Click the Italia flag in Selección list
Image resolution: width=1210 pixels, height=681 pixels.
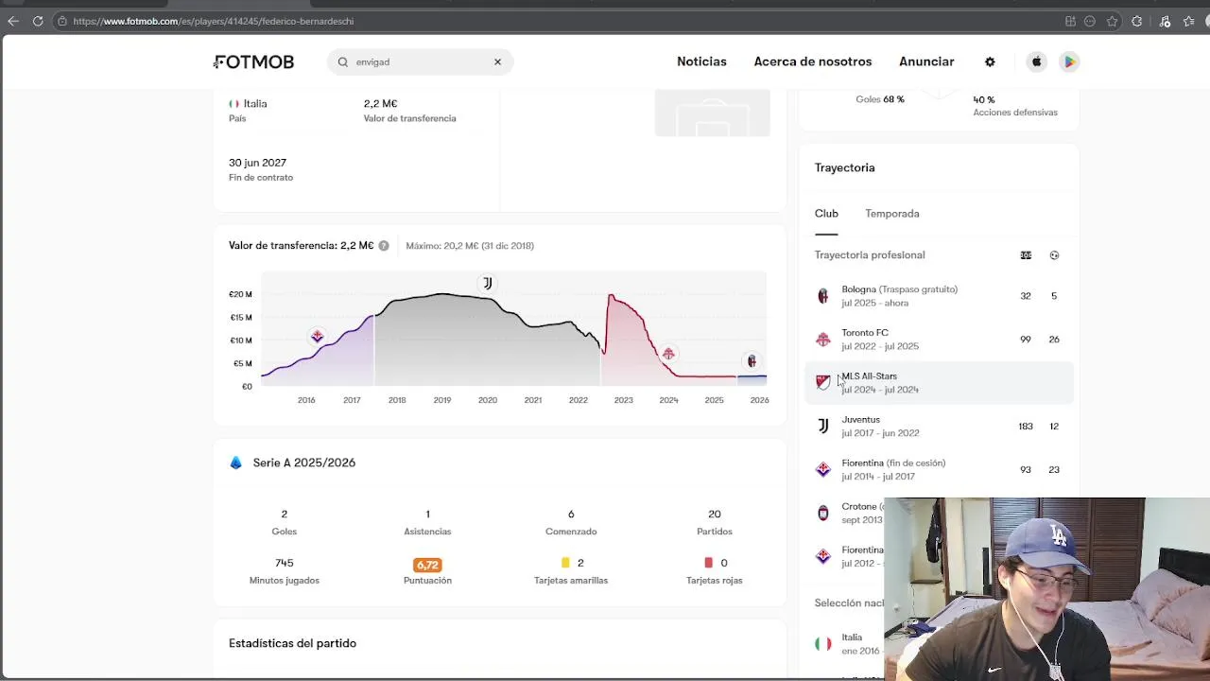click(823, 644)
